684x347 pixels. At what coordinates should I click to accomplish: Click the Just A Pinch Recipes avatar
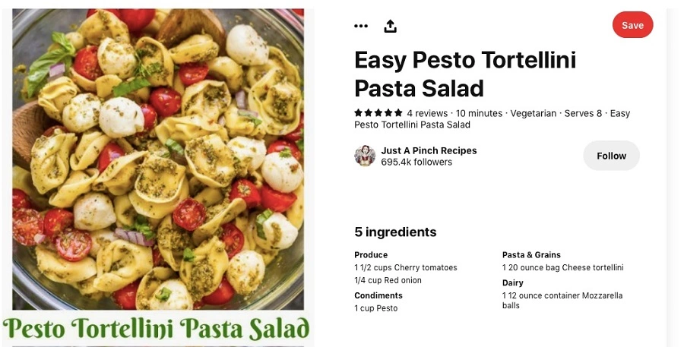[365, 156]
